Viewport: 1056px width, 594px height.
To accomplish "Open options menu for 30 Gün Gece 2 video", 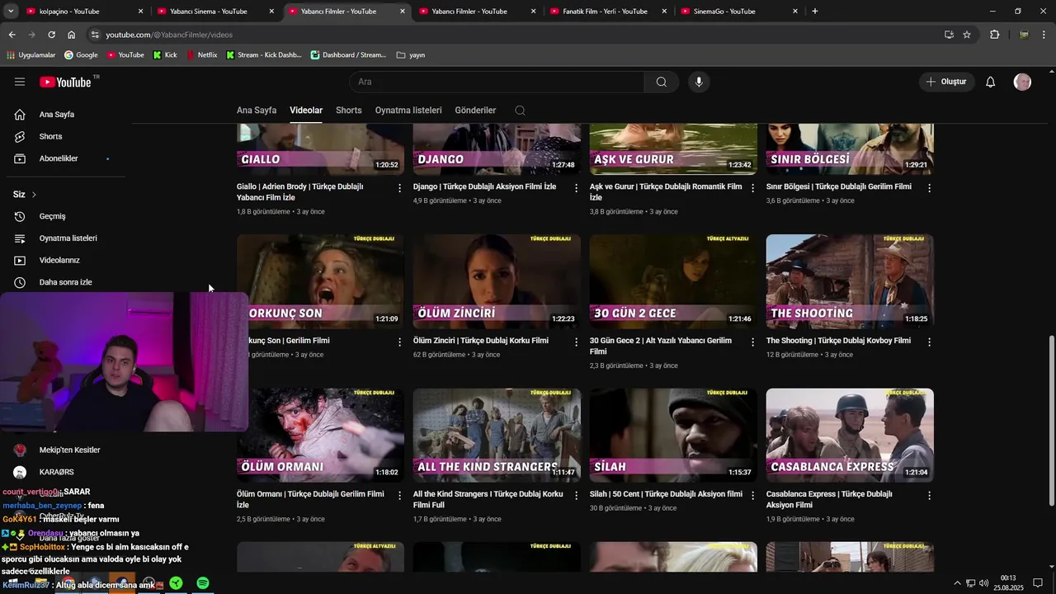I will click(753, 342).
